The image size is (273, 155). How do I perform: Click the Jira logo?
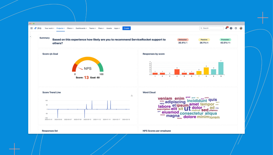pyautogui.click(x=38, y=28)
